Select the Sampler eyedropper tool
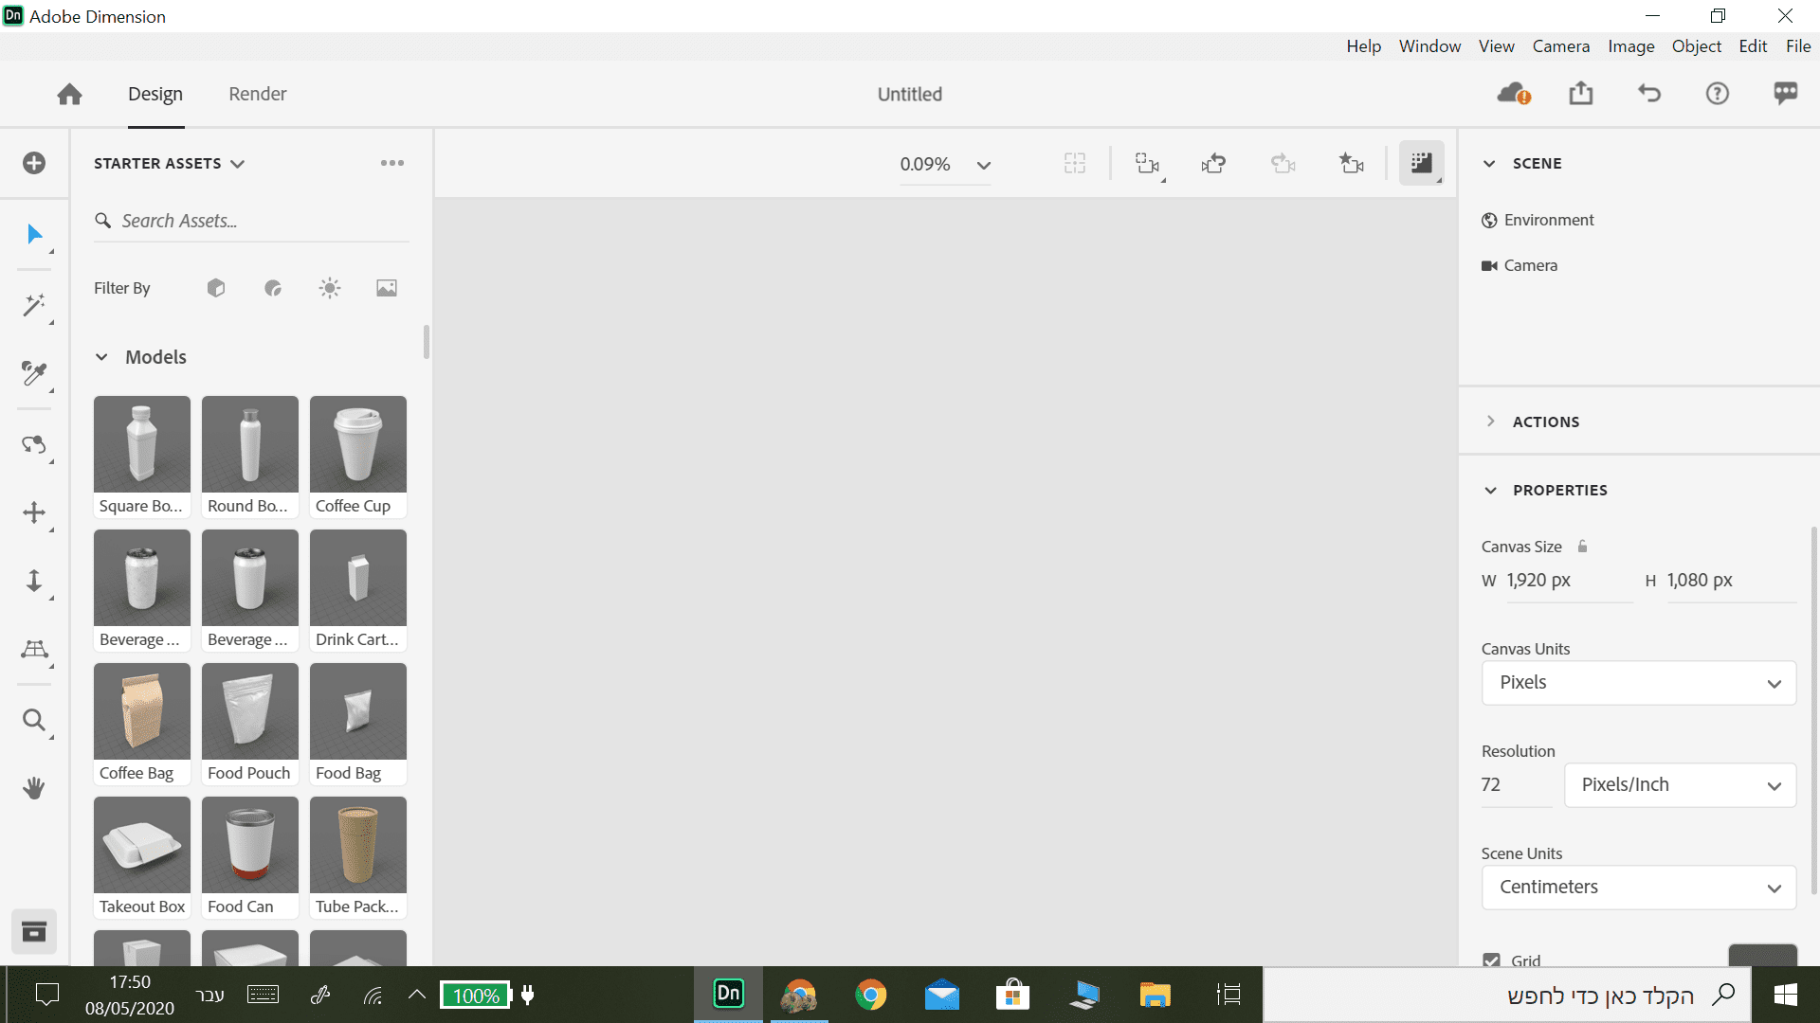Viewport: 1820px width, 1023px height. 34,373
